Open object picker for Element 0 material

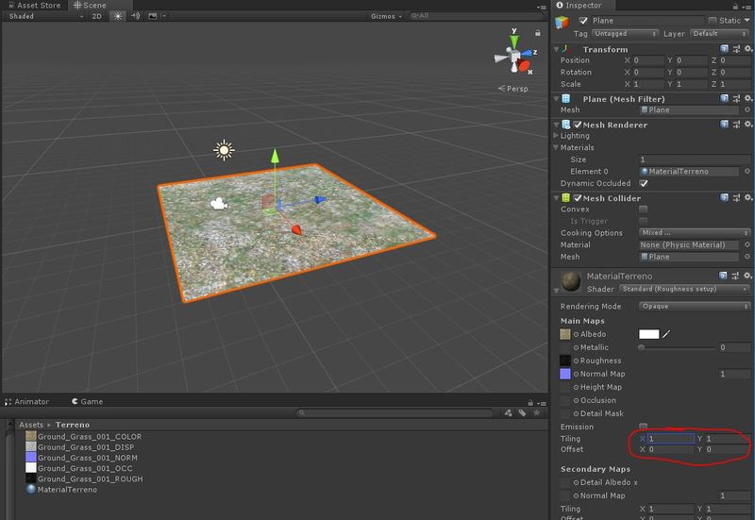747,171
